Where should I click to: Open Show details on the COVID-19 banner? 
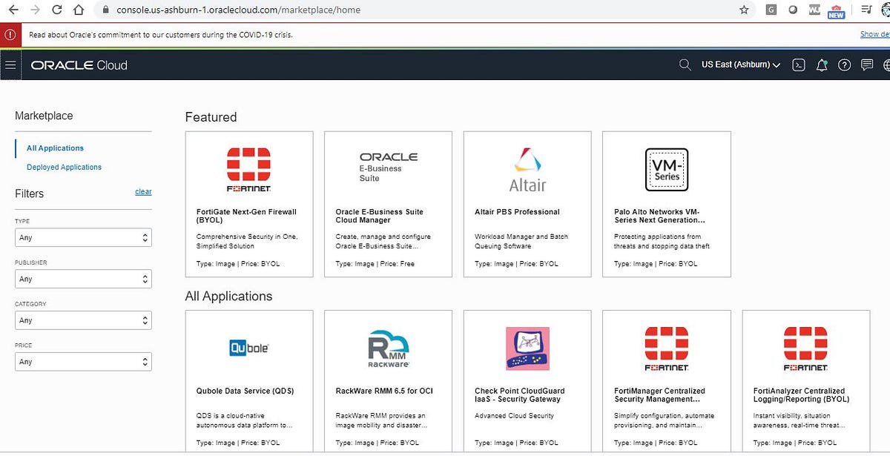coord(874,34)
